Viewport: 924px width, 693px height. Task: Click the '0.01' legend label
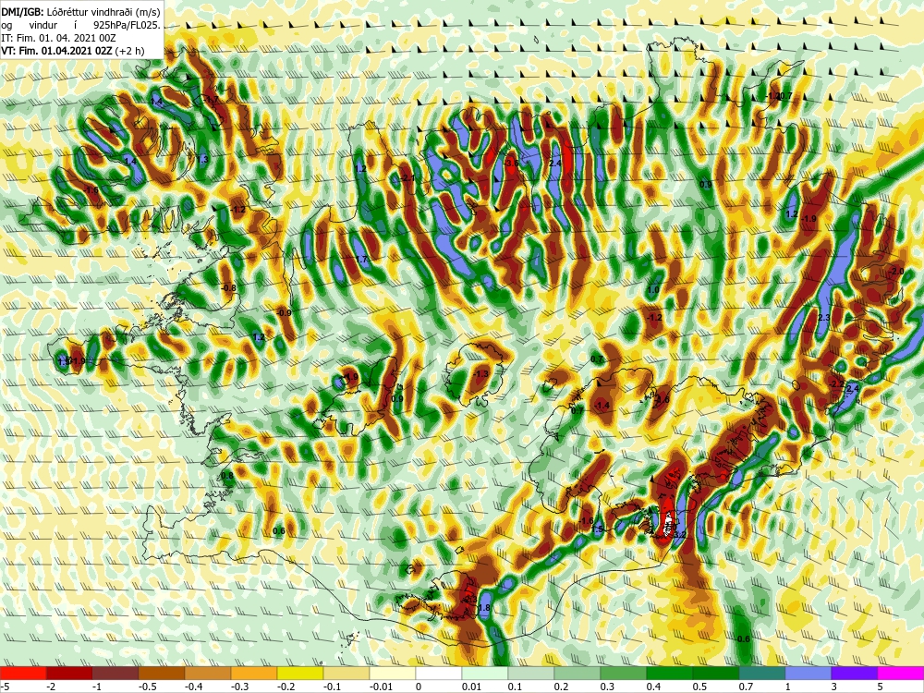tap(471, 687)
